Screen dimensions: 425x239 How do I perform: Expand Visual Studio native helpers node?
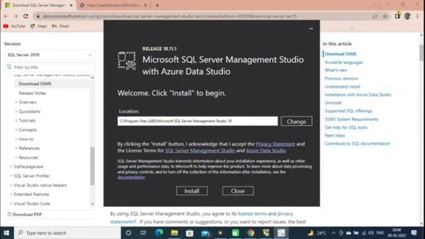[11, 185]
